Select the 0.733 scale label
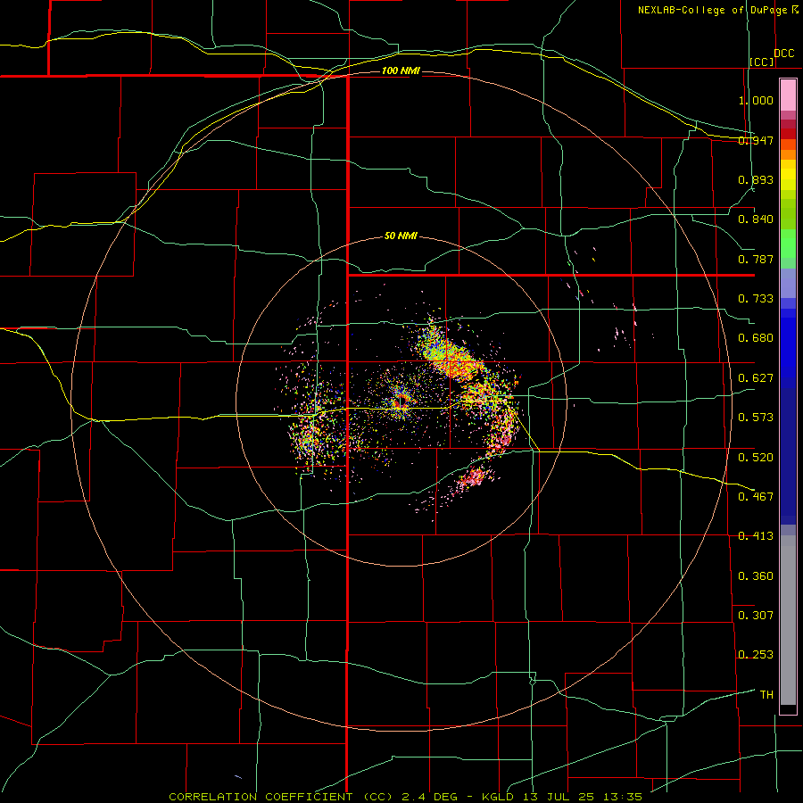This screenshot has height=803, width=803. point(756,299)
